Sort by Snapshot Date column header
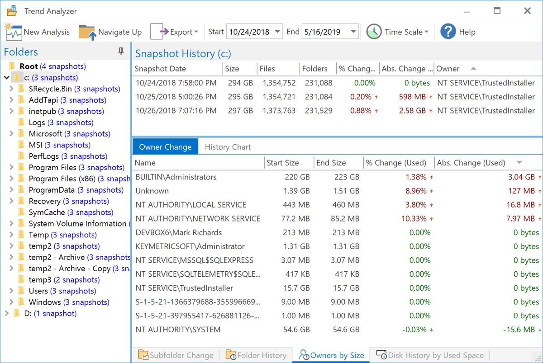The height and width of the screenshot is (363, 543). [x=178, y=69]
